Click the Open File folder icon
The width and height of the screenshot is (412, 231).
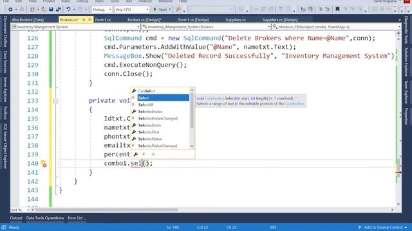tap(44, 10)
